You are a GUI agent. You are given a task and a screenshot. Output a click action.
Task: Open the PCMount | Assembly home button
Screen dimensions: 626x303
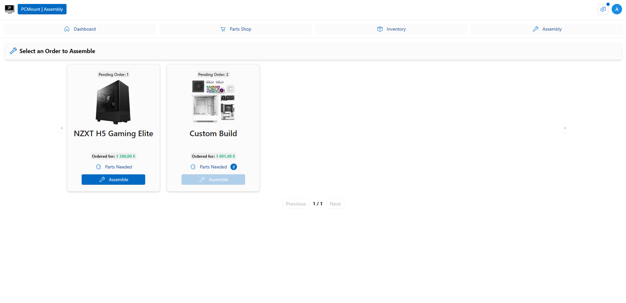pos(42,9)
